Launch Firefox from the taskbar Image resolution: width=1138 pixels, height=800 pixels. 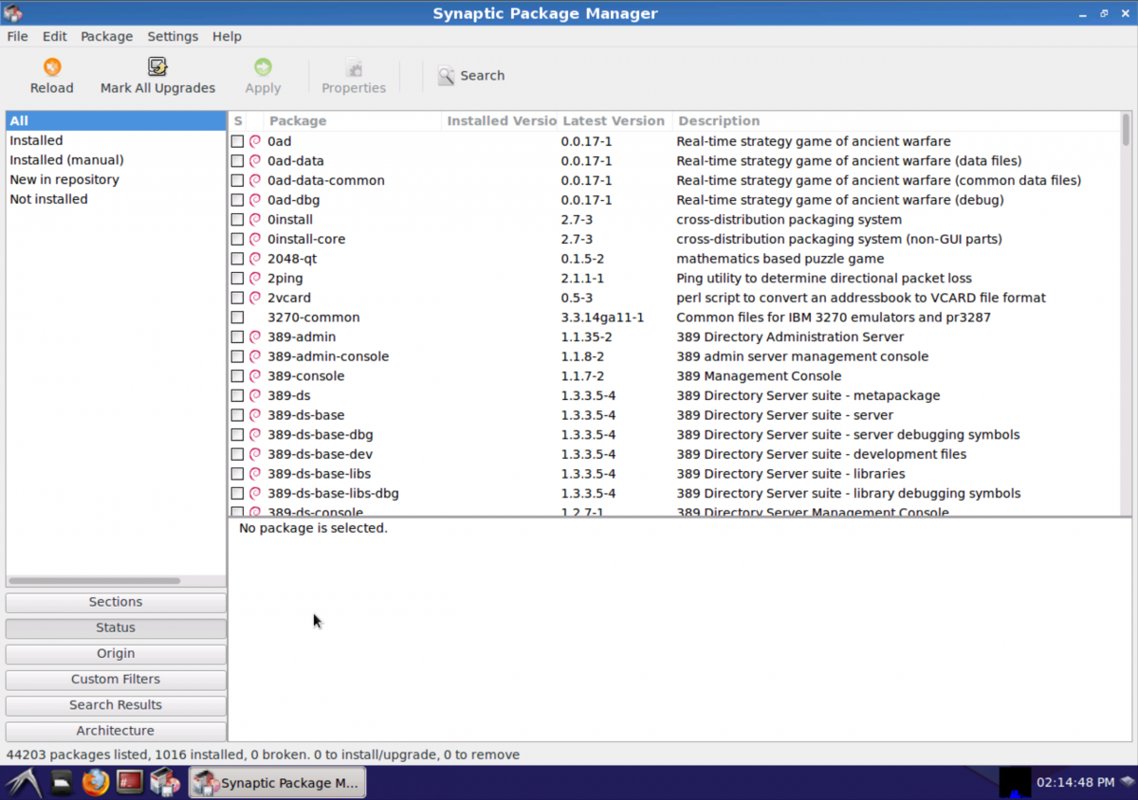(95, 783)
